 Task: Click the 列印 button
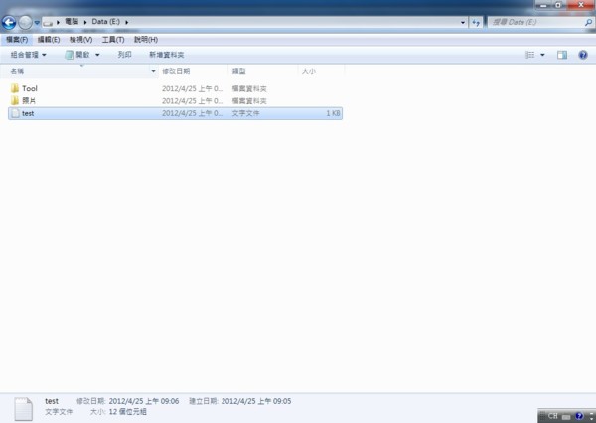[x=124, y=55]
